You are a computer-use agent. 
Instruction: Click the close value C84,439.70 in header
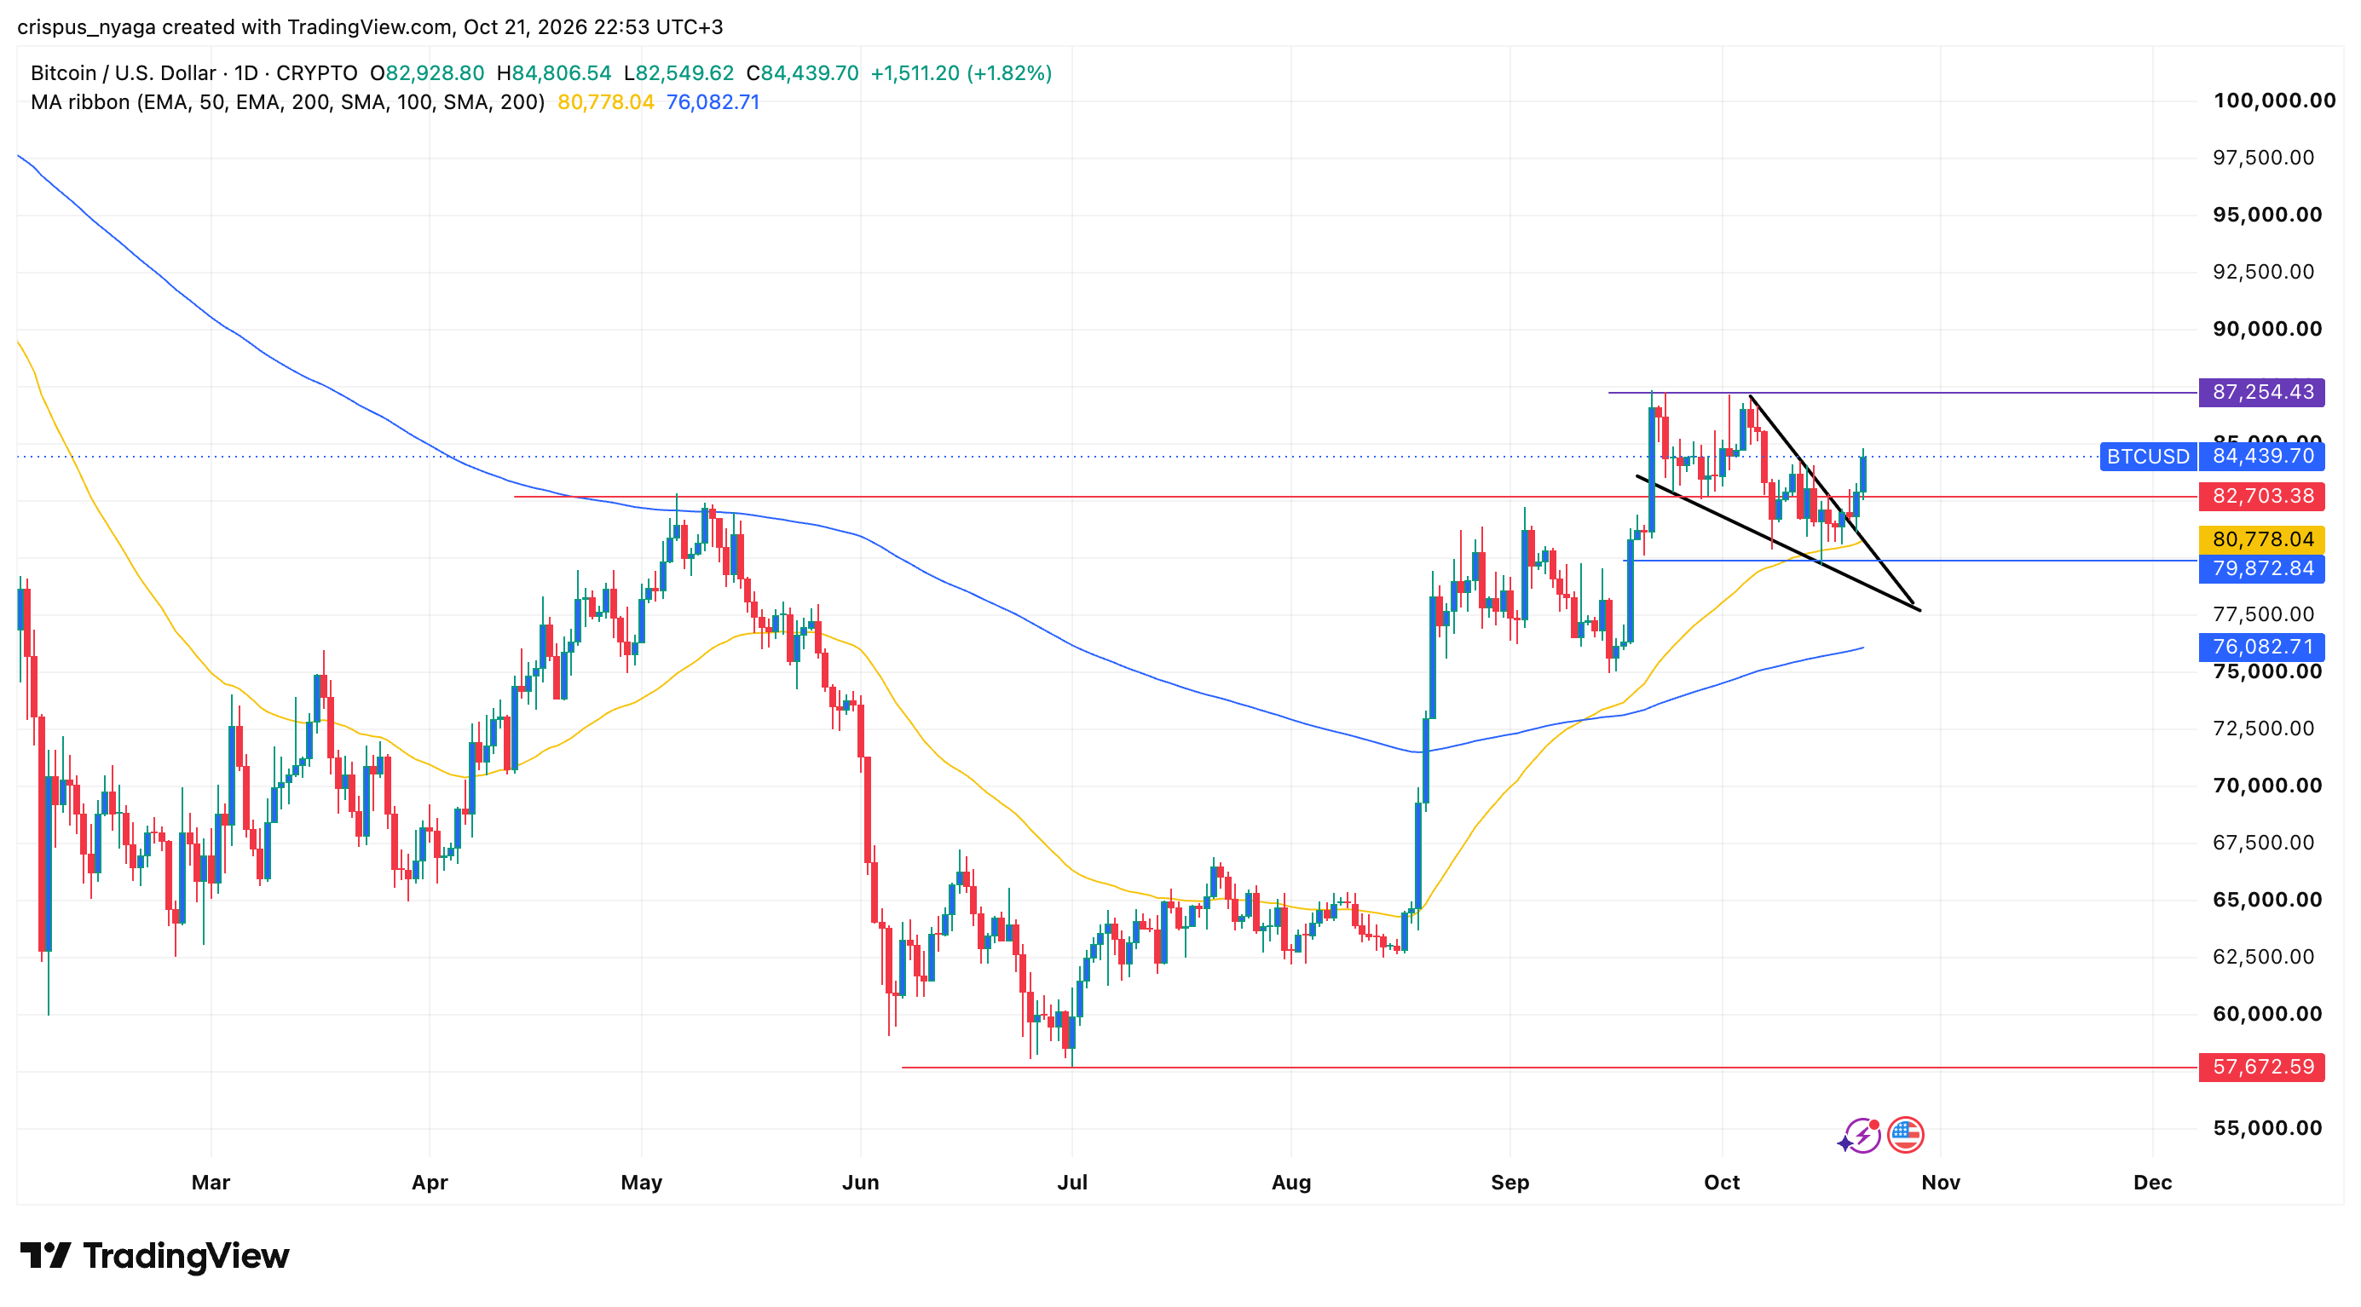click(802, 73)
